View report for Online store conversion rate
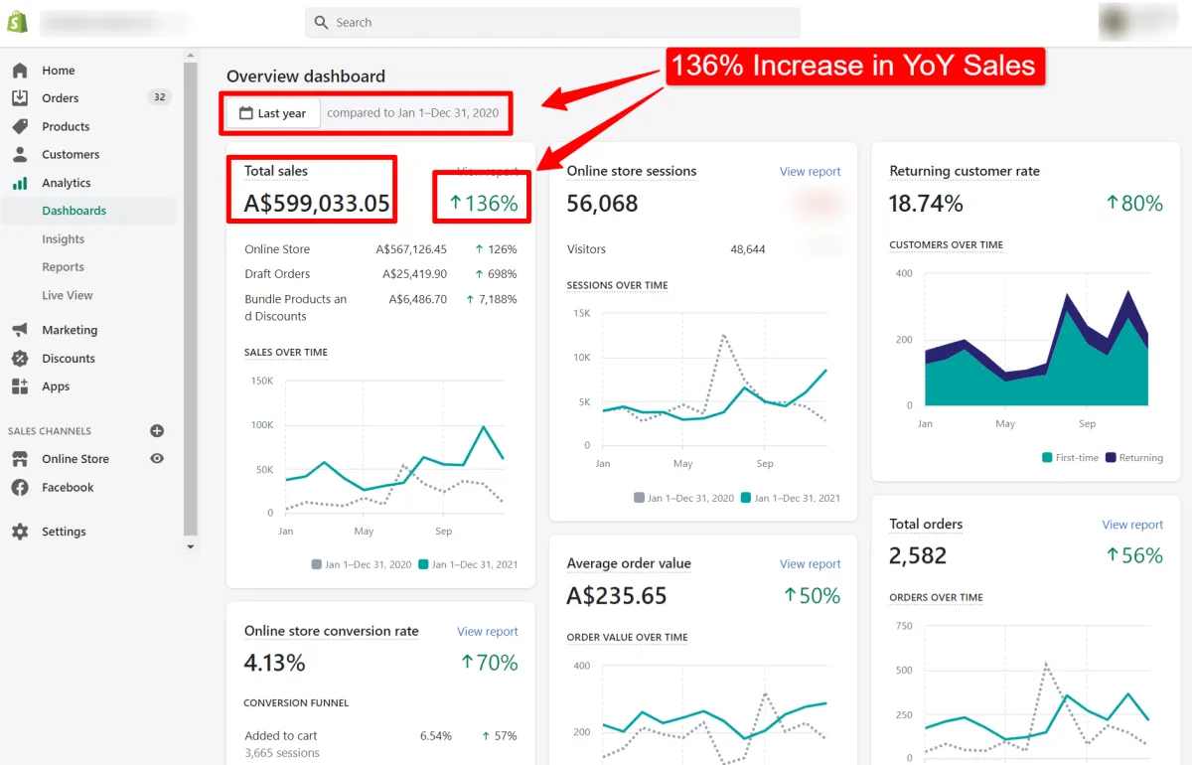Image resolution: width=1192 pixels, height=765 pixels. click(488, 632)
